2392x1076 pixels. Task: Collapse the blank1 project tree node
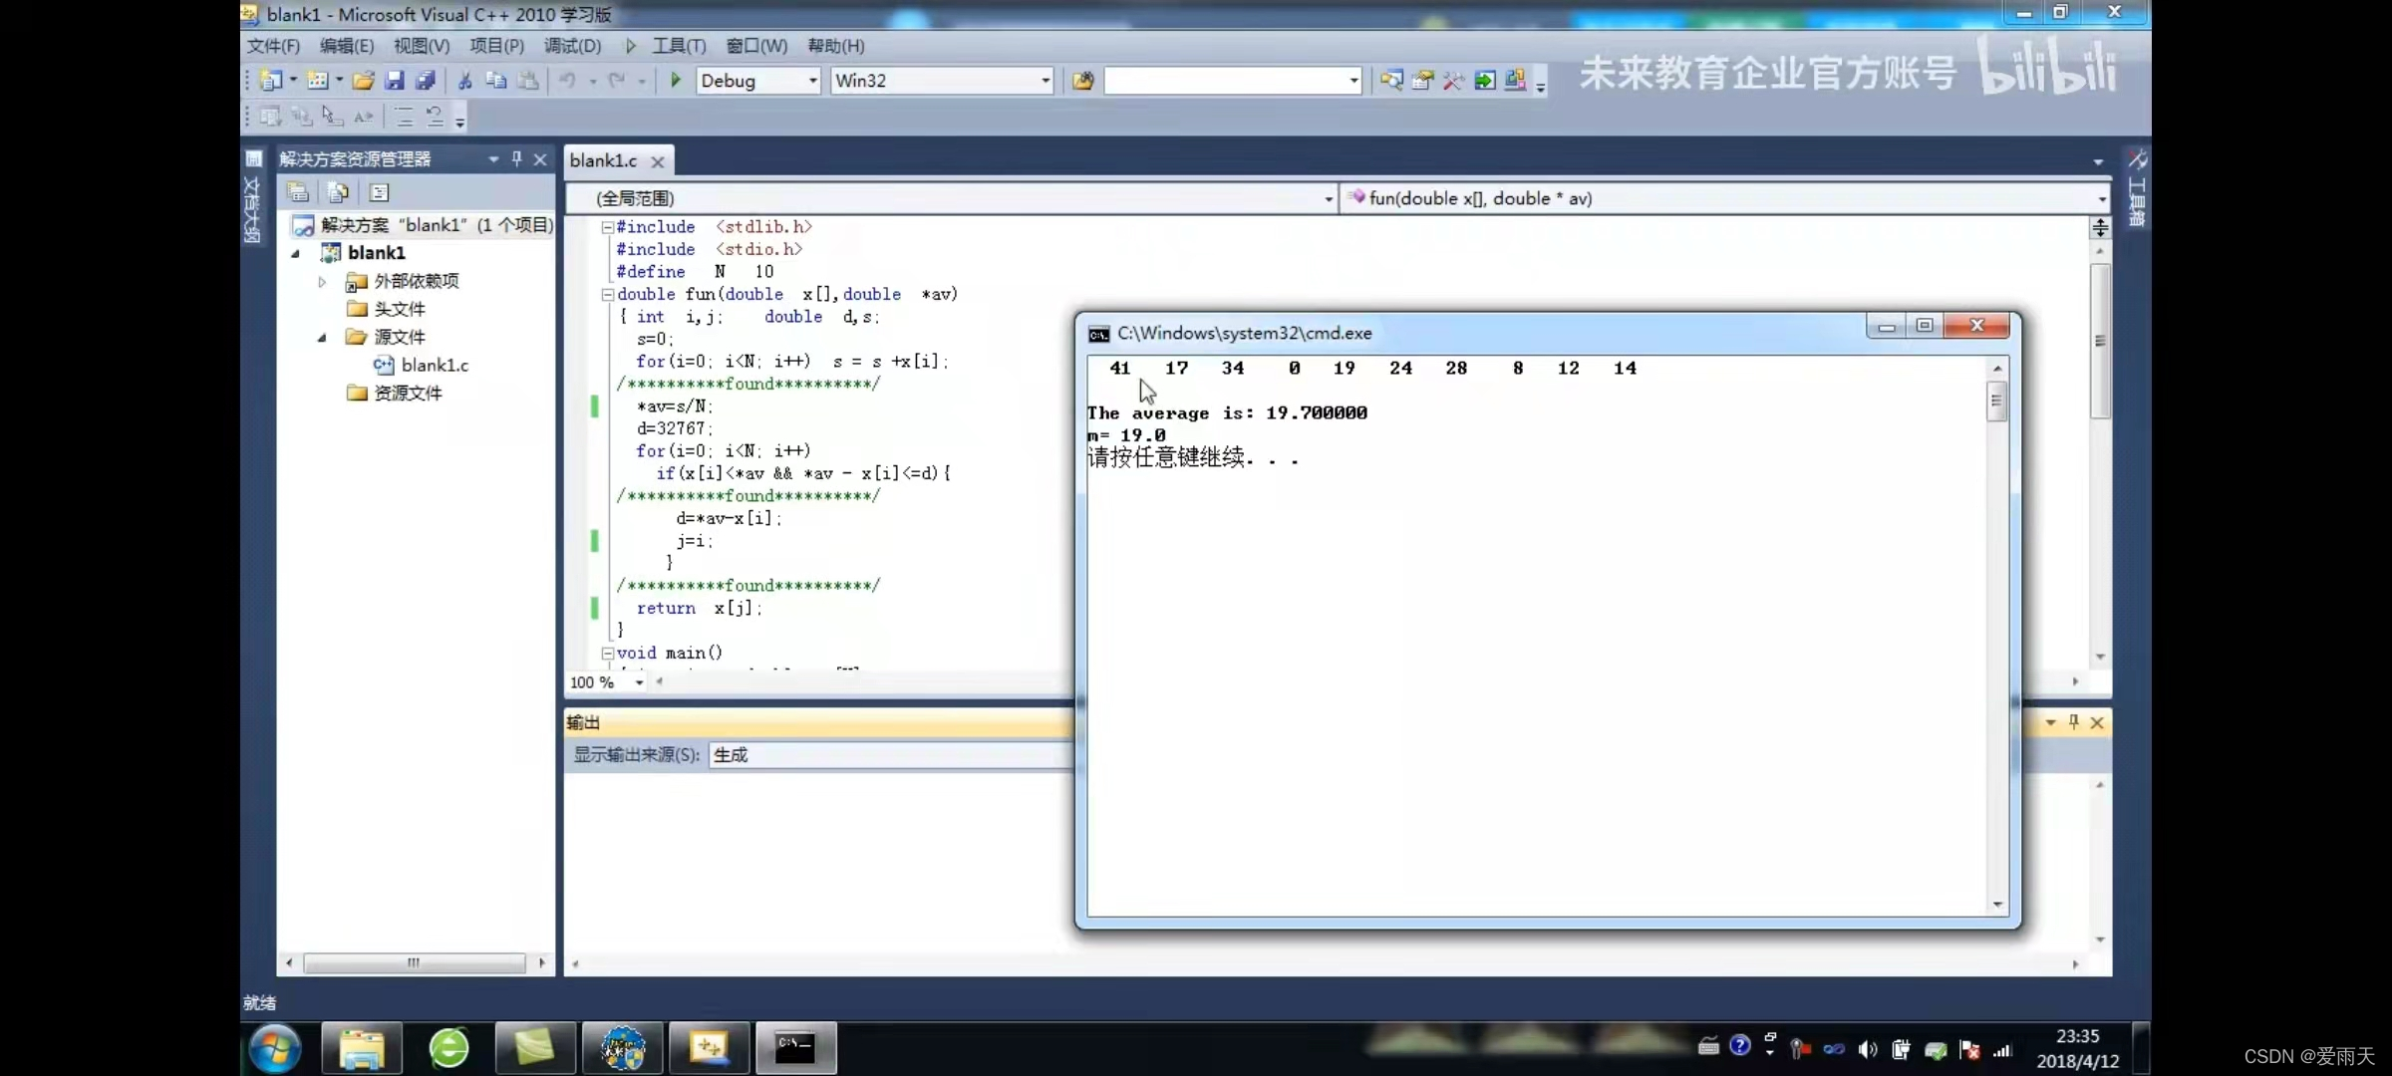[296, 253]
